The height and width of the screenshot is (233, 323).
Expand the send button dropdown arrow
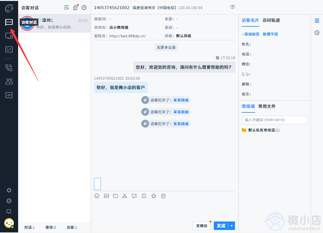pyautogui.click(x=232, y=226)
